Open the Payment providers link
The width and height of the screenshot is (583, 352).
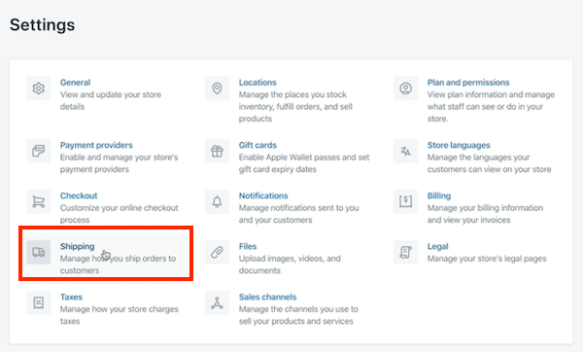click(x=96, y=145)
